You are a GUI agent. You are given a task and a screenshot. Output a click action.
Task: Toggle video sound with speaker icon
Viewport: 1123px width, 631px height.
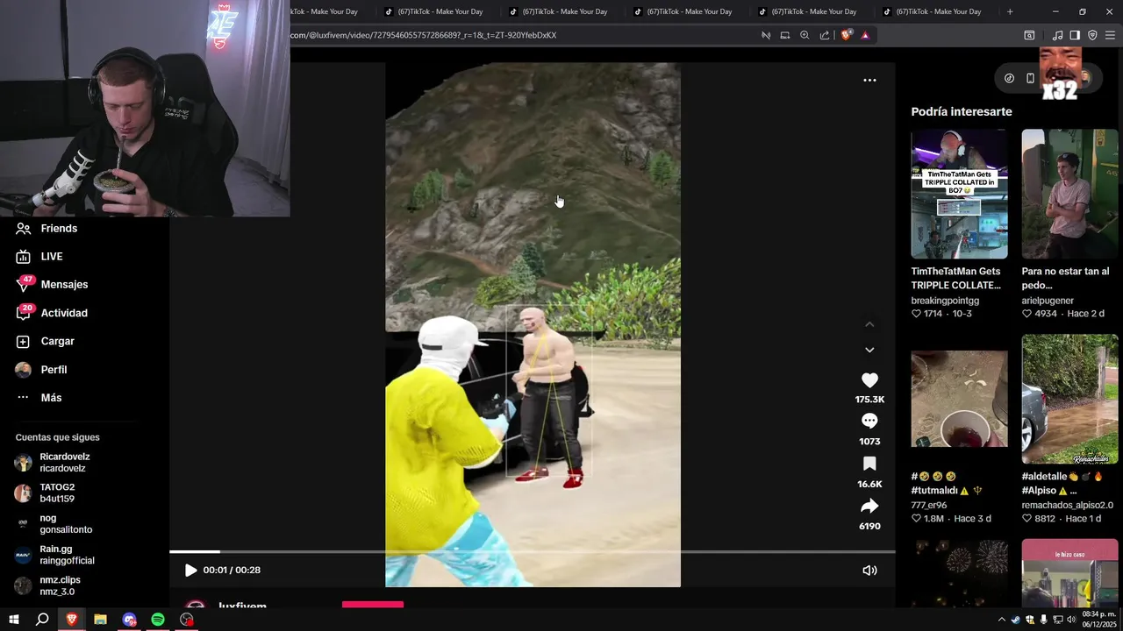[x=869, y=570]
